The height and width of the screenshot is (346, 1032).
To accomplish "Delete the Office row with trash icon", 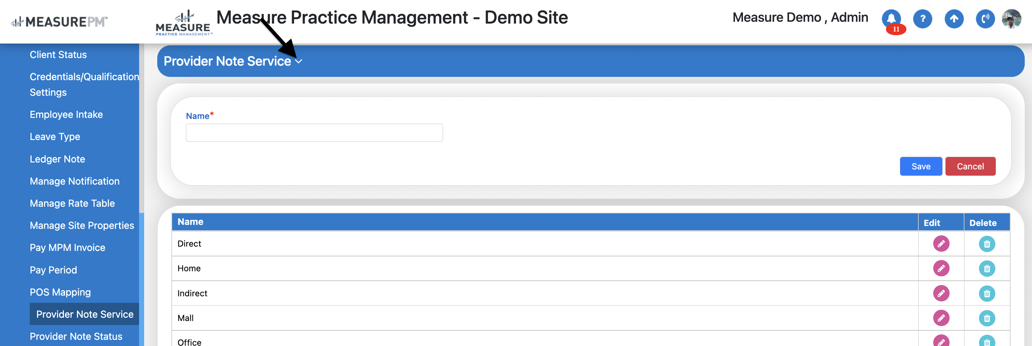I will pyautogui.click(x=987, y=341).
